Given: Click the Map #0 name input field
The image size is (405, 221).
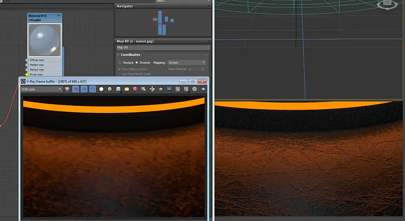Looking at the screenshot, I should pos(163,47).
